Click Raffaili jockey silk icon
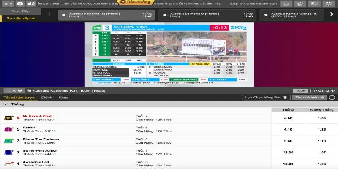Viewport: 338px width, 169px height. (x=8, y=129)
